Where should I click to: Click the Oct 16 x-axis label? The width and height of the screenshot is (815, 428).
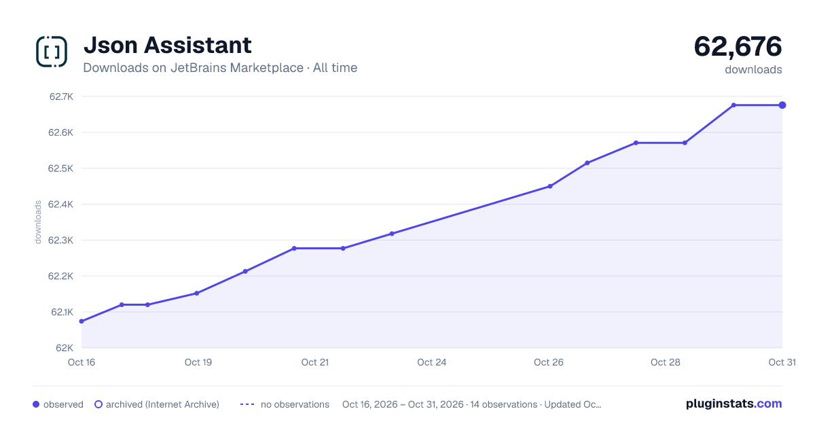(81, 362)
